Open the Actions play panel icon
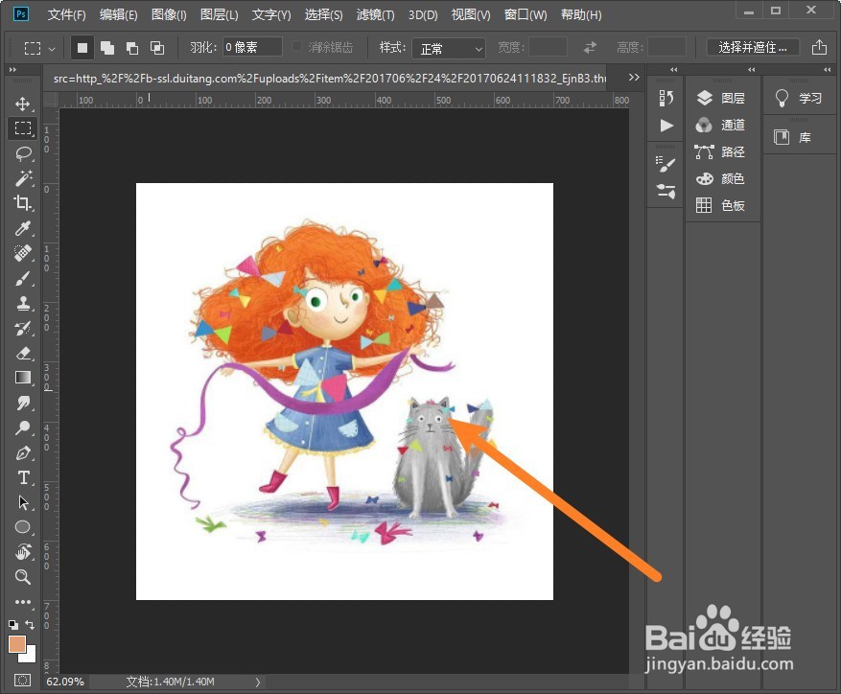This screenshot has height=694, width=841. pos(666,125)
